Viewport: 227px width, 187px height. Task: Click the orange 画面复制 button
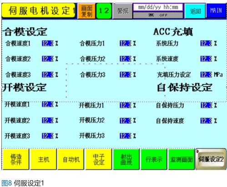[86, 11]
